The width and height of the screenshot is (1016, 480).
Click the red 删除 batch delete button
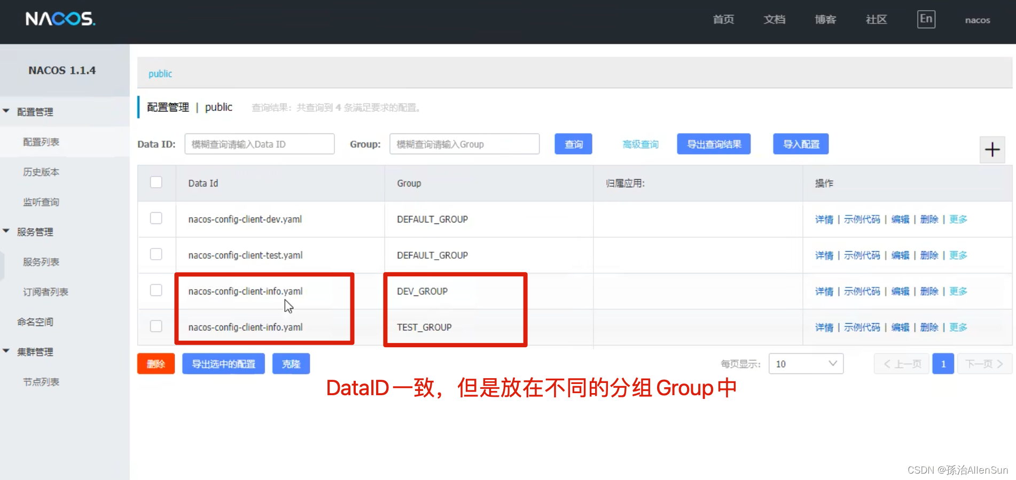pos(156,364)
